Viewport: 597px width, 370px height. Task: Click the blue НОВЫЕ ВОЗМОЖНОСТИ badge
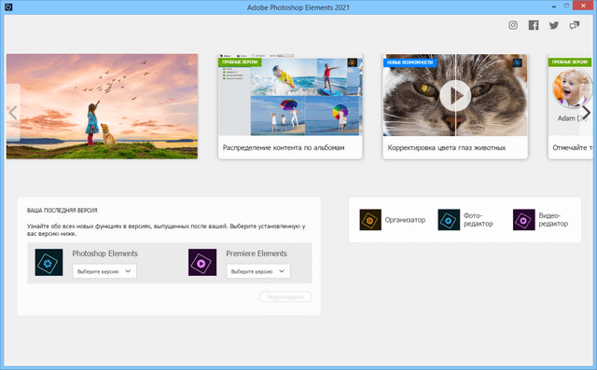(410, 62)
